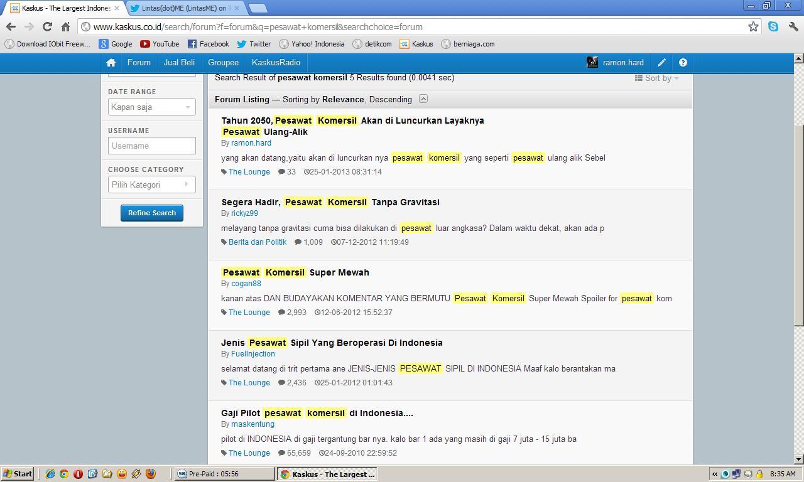Launch Internet Explorer from quick launch
Image resolution: width=804 pixels, height=482 pixels.
50,474
